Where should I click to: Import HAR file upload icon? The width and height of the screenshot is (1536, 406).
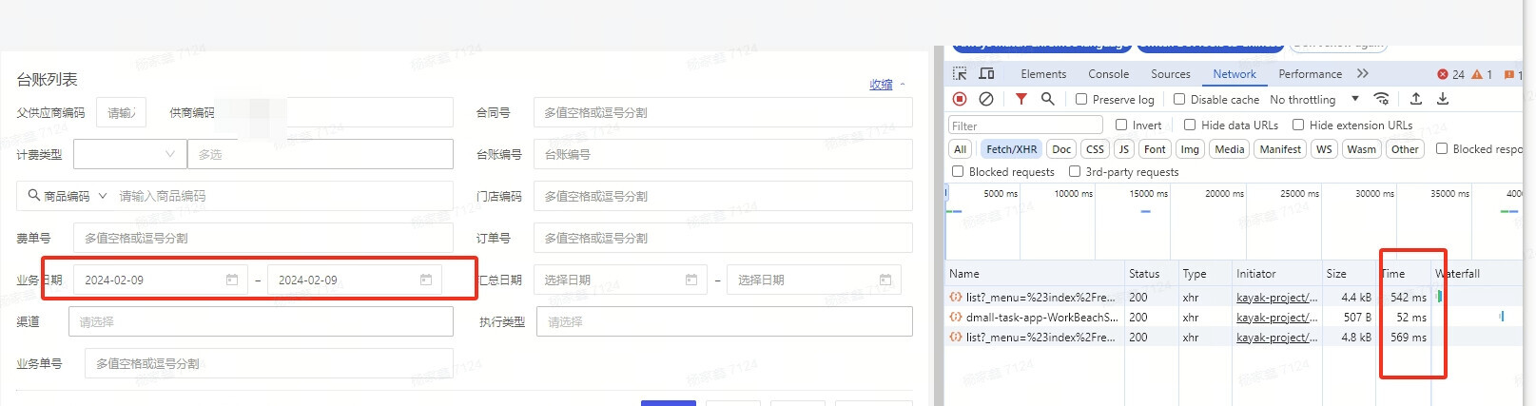point(1416,99)
